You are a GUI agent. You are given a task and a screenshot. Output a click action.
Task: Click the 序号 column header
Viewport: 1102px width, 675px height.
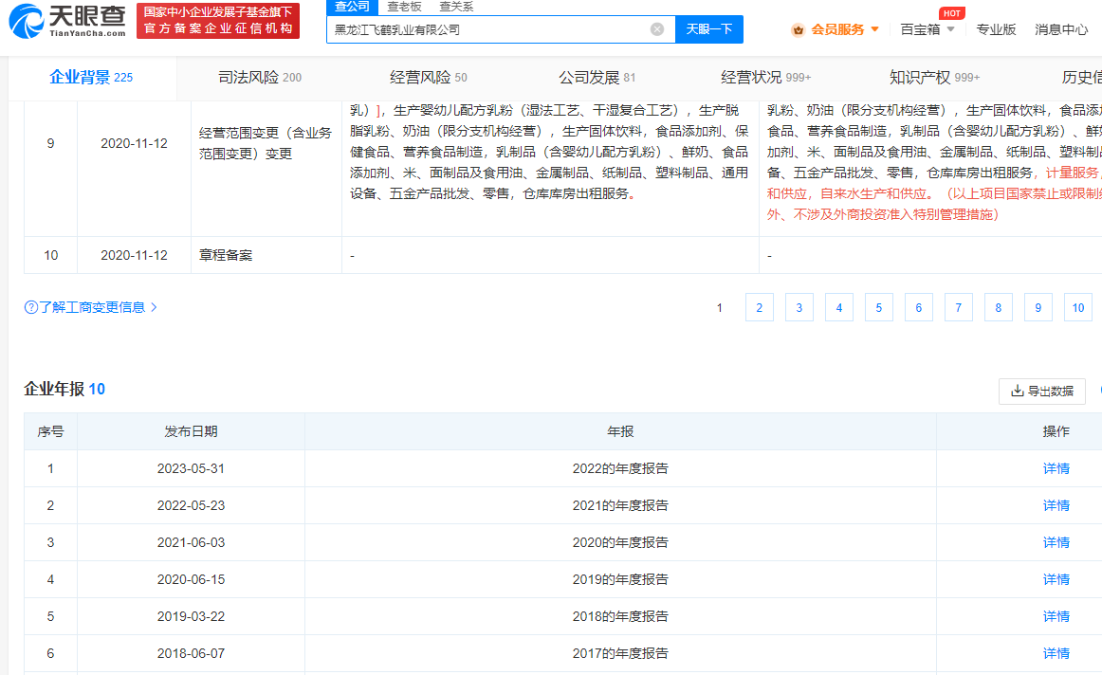(x=50, y=431)
